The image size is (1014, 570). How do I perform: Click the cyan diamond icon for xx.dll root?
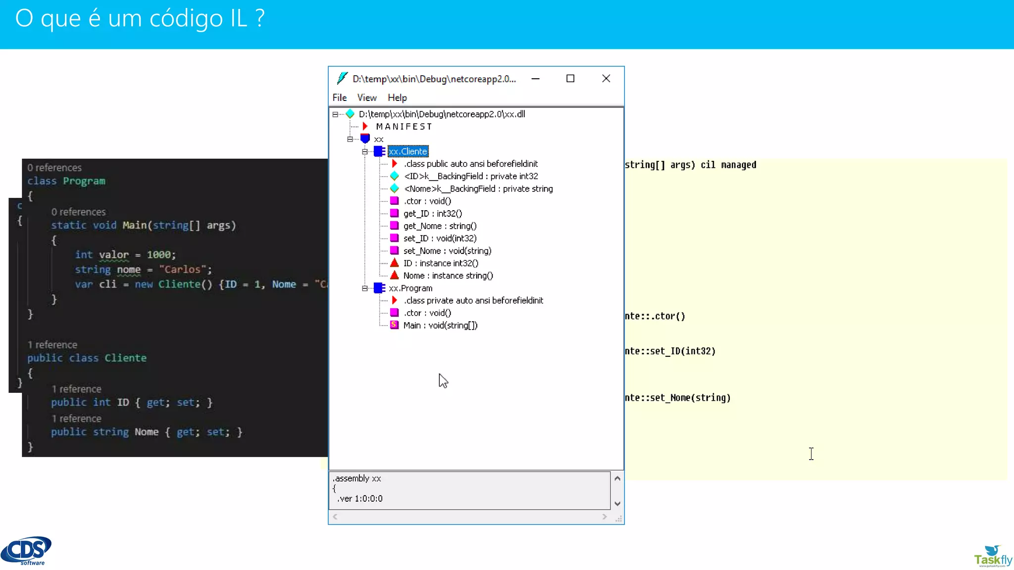coord(350,114)
